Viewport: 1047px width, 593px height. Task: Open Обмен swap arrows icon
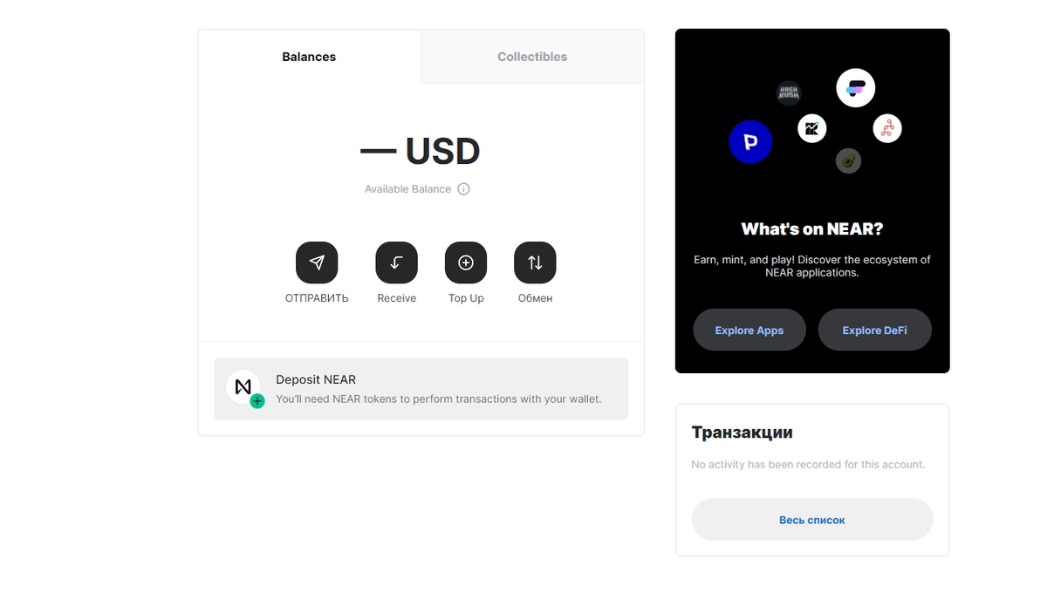point(535,262)
